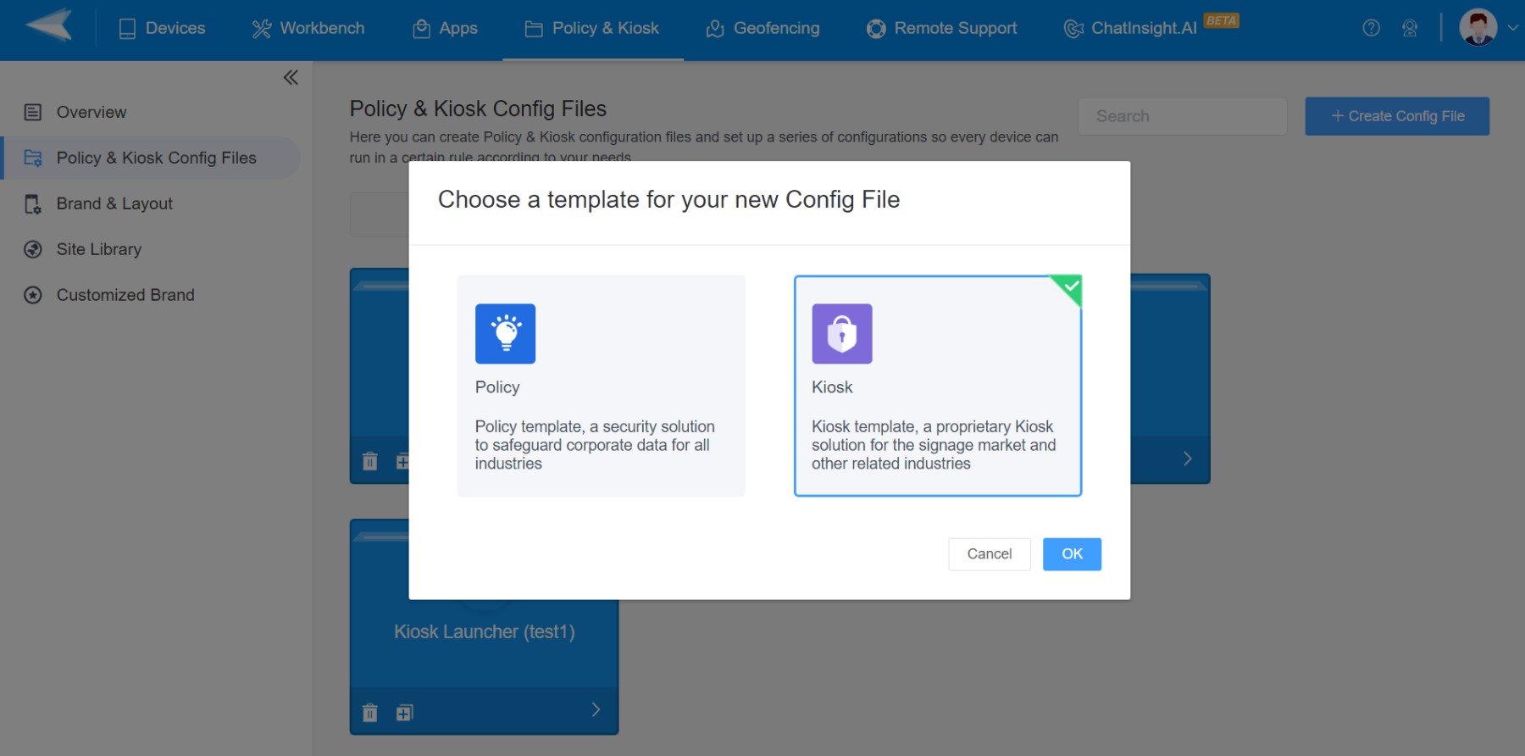Focus the Search input field

tap(1183, 116)
